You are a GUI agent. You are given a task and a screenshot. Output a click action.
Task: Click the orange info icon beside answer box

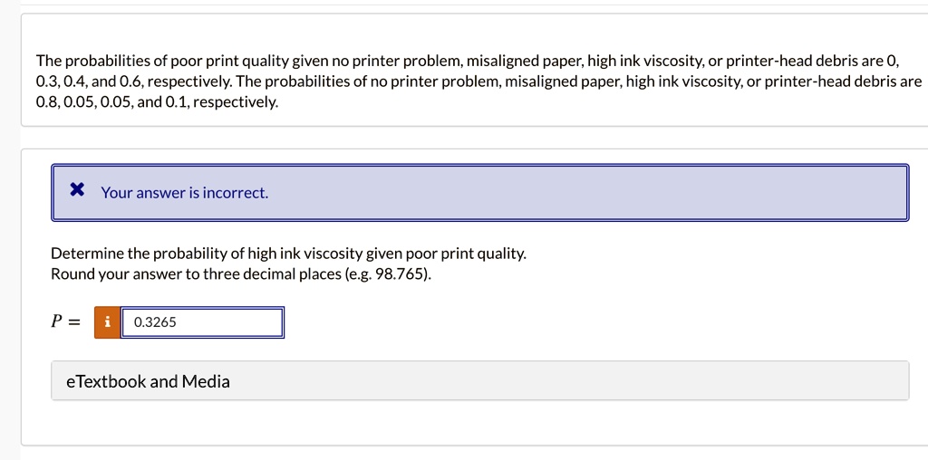click(x=107, y=322)
